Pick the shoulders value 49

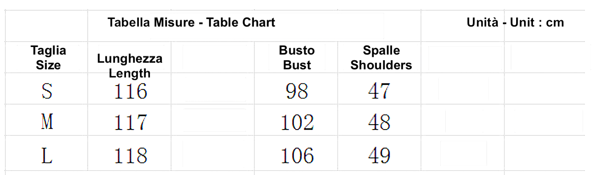tap(379, 156)
